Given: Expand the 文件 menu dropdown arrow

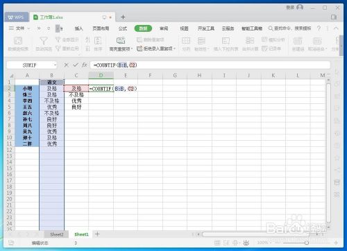Looking at the screenshot, I should point(28,28).
